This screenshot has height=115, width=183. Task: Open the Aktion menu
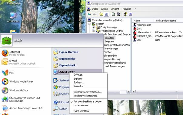[x=104, y=9]
